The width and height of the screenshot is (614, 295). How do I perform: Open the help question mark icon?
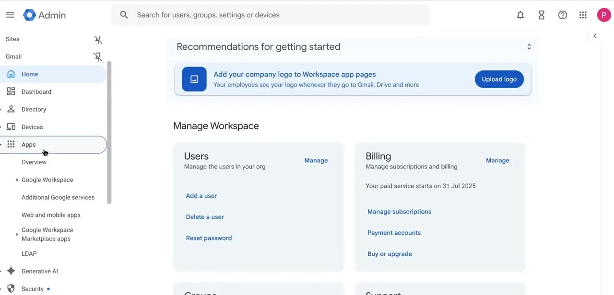(x=563, y=15)
